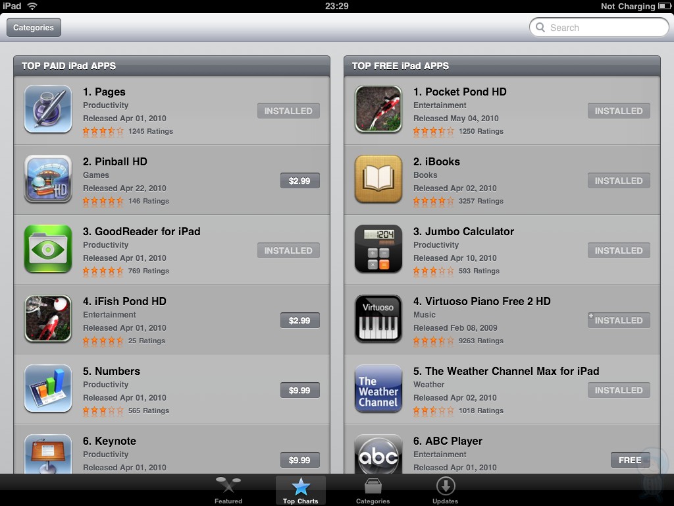Screen dimensions: 674x506
Task: Open the iFish Pond HD icon
Action: pos(47,318)
